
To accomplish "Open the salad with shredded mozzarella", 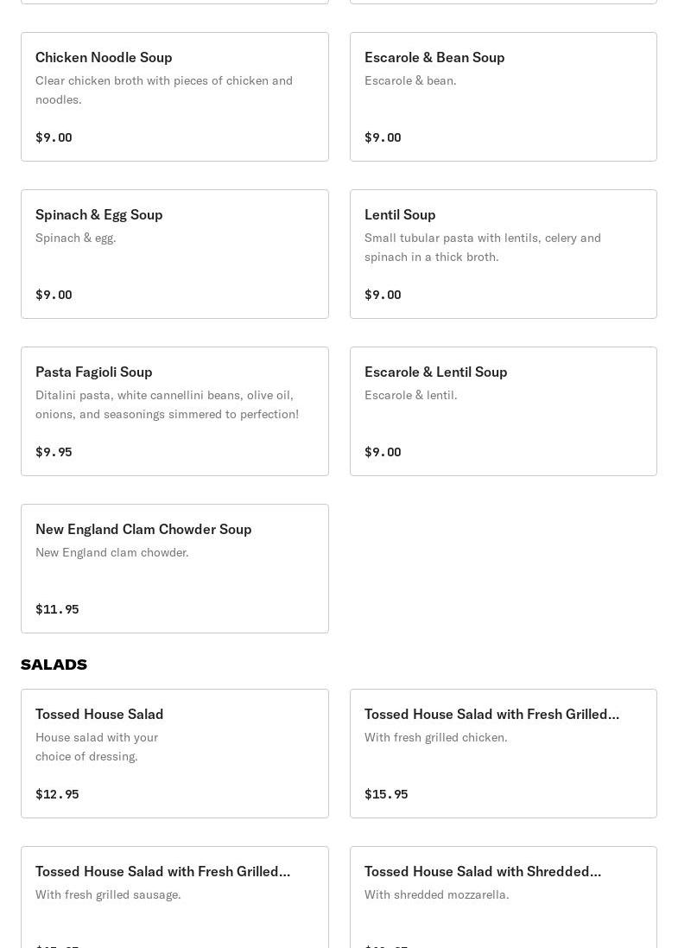I will coord(483,871).
